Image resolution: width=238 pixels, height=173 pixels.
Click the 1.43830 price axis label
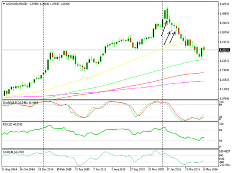(x=224, y=14)
